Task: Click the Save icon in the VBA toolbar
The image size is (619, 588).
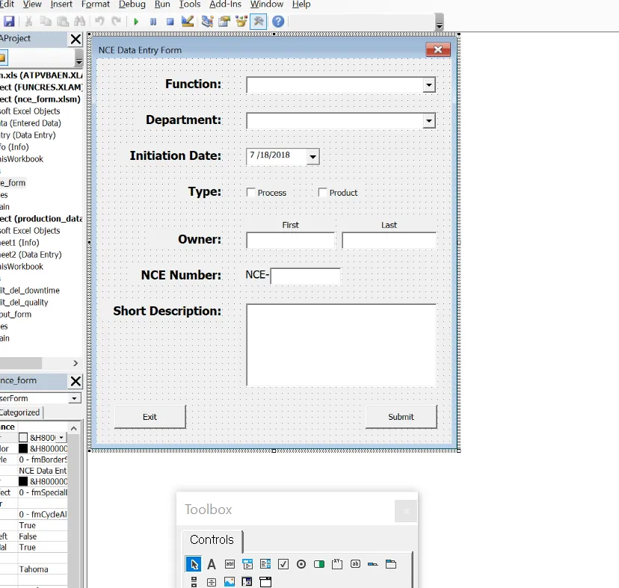Action: [9, 22]
